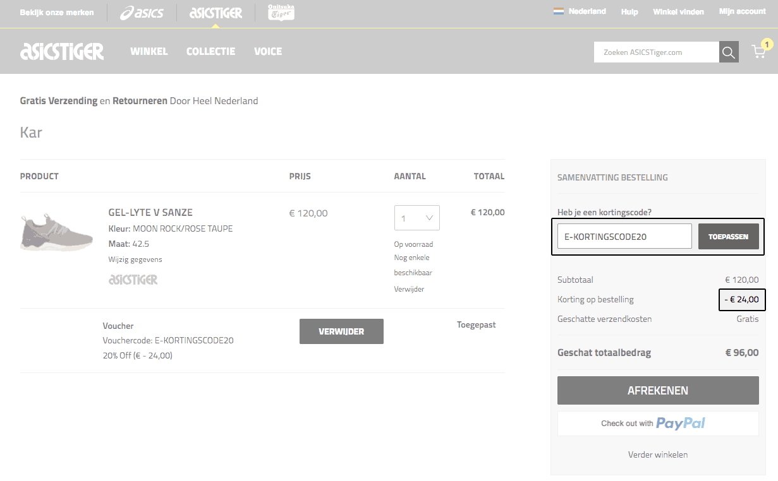Click the PRIJS column € 120,00 value
The image size is (778, 481).
[x=308, y=213]
